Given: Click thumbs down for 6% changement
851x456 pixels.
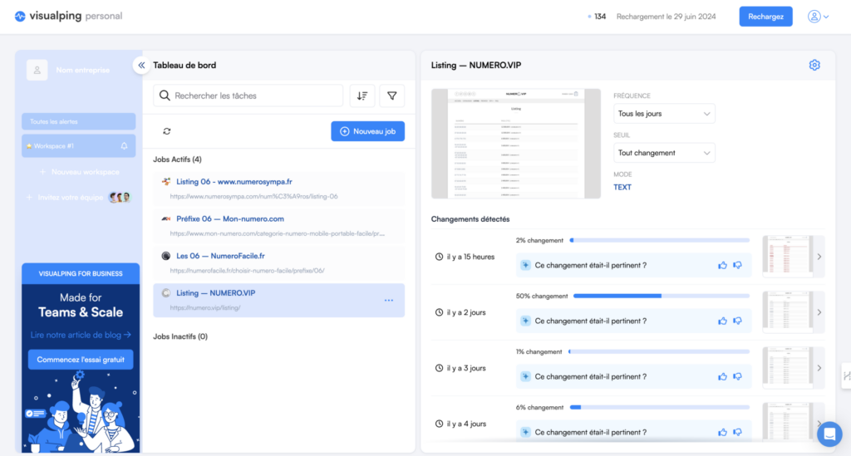Looking at the screenshot, I should [x=738, y=432].
